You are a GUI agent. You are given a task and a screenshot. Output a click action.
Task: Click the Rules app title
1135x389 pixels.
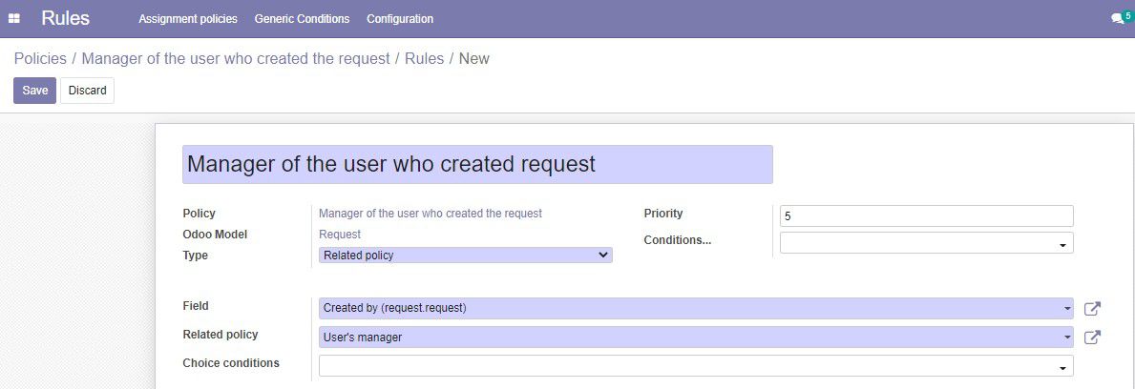65,18
